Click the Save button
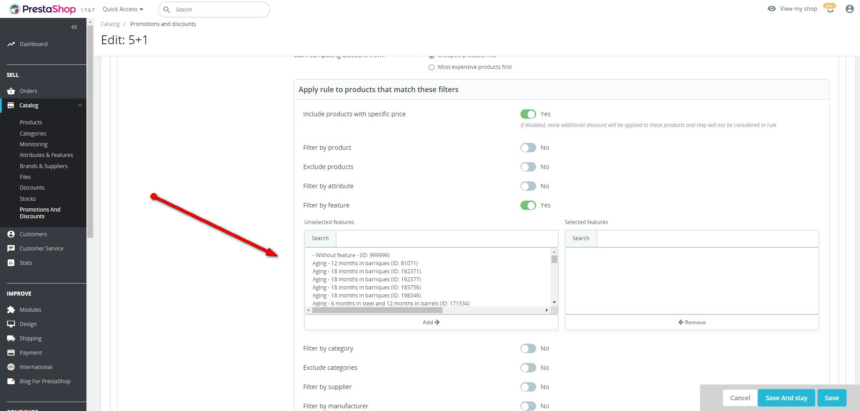Image resolution: width=860 pixels, height=411 pixels. coord(832,398)
